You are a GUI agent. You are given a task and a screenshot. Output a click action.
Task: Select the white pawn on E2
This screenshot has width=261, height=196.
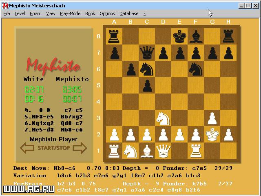(x=179, y=135)
